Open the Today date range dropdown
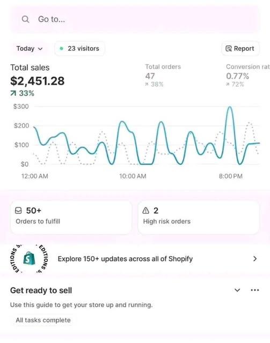 30,49
